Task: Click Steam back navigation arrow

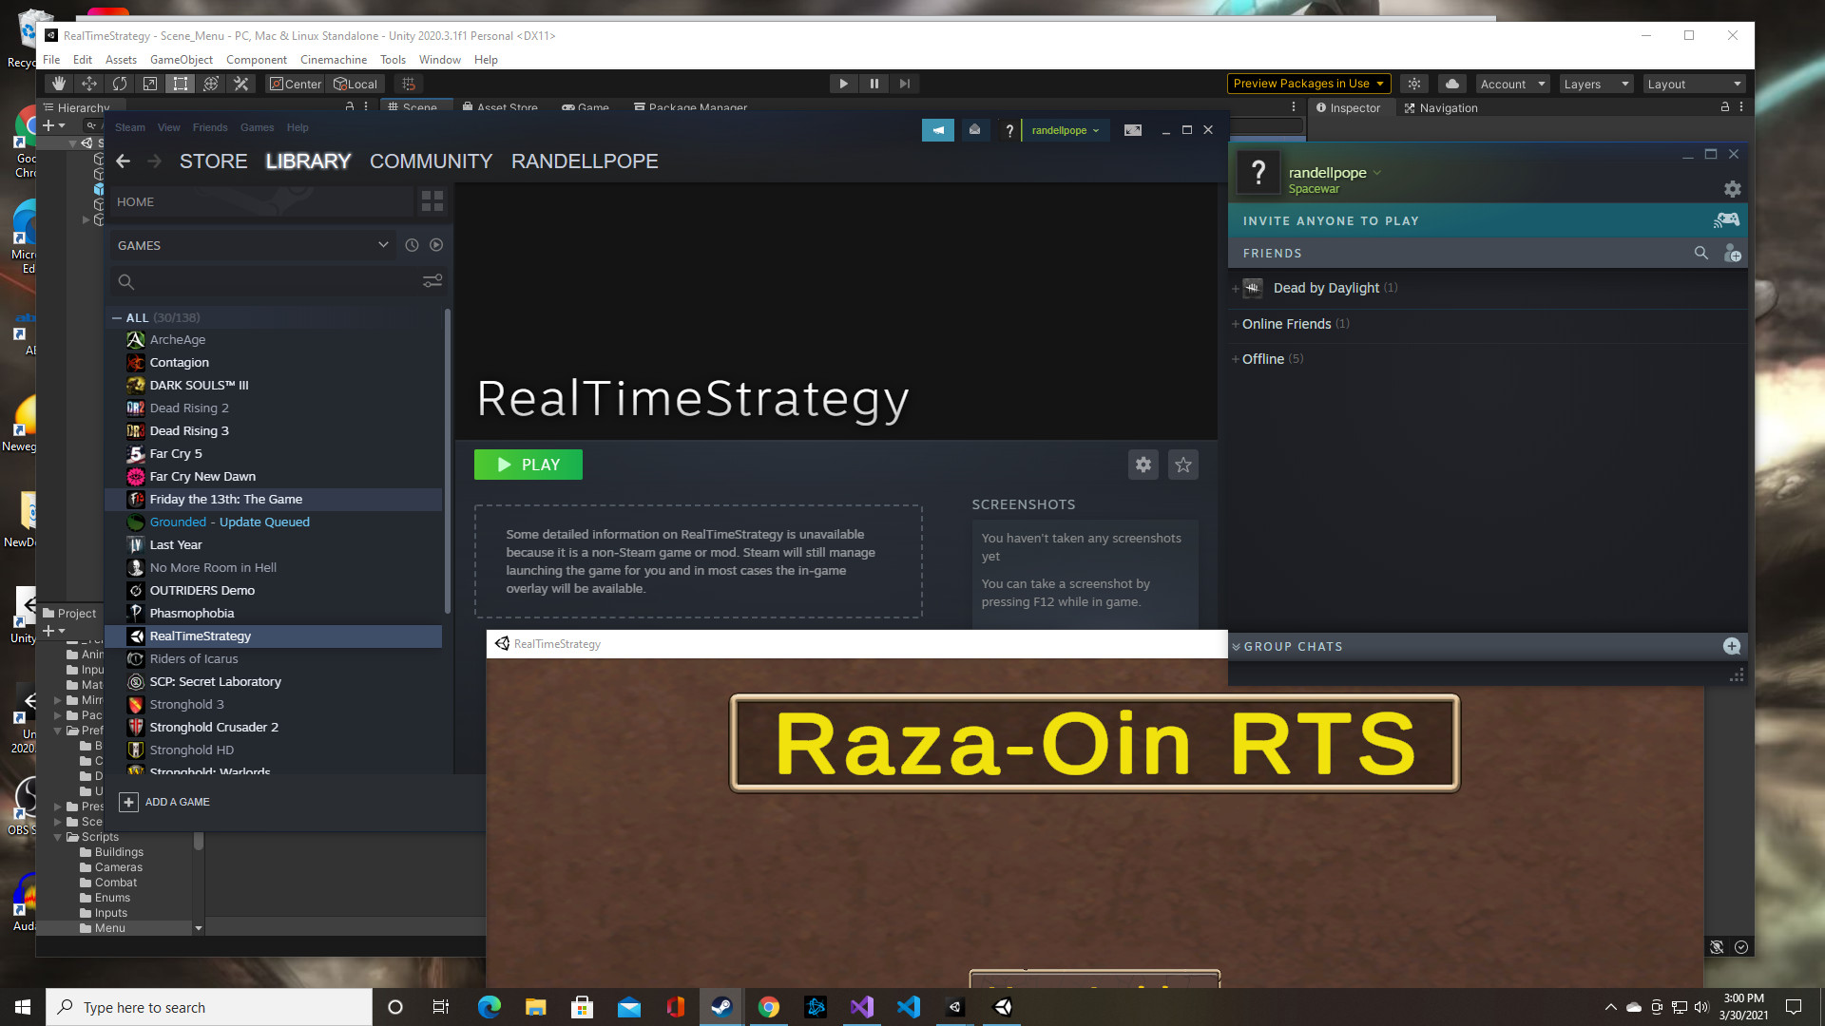Action: coord(123,161)
